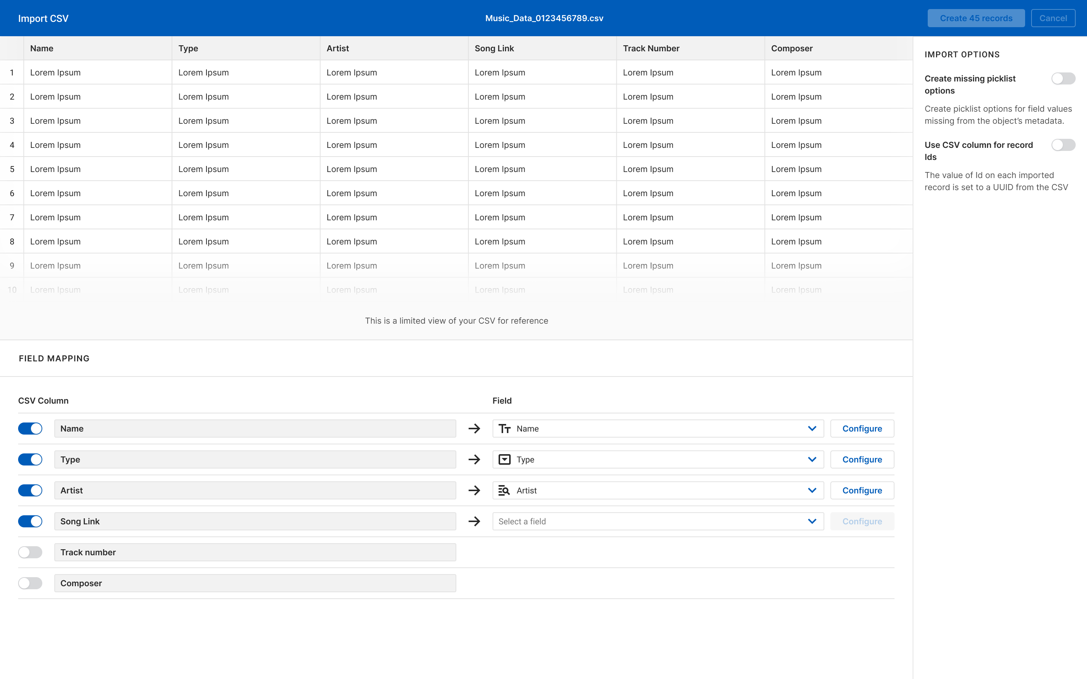Click the arrow icon beside Name column
1087x679 pixels.
[474, 429]
